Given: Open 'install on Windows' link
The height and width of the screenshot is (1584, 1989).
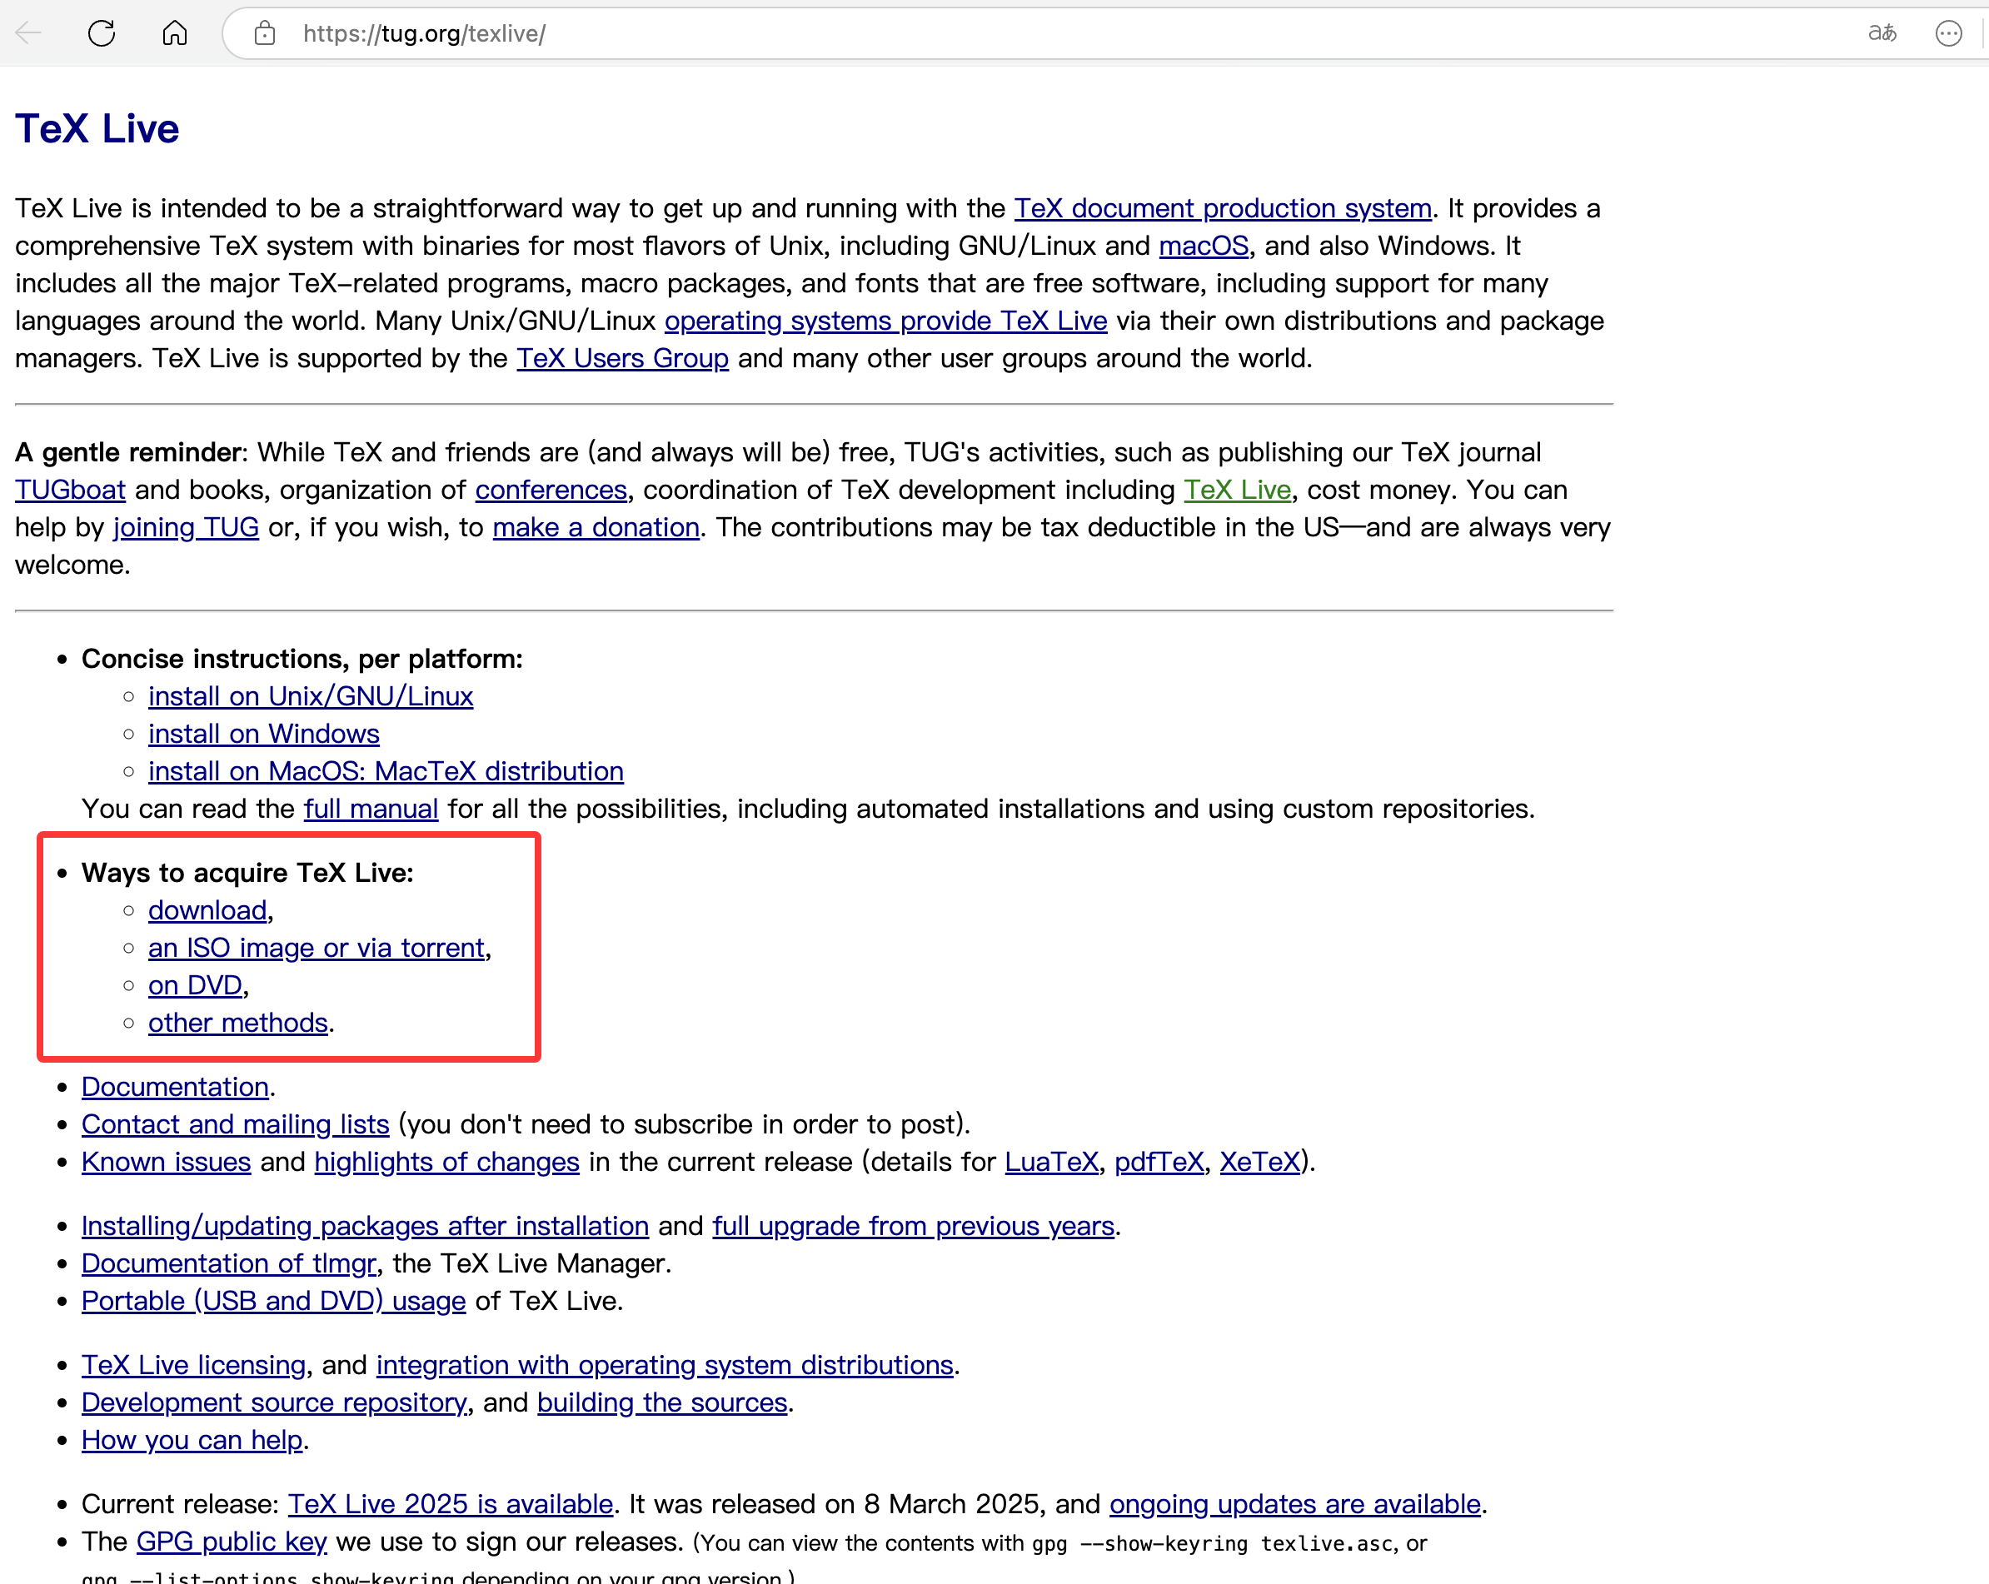Looking at the screenshot, I should click(x=263, y=735).
